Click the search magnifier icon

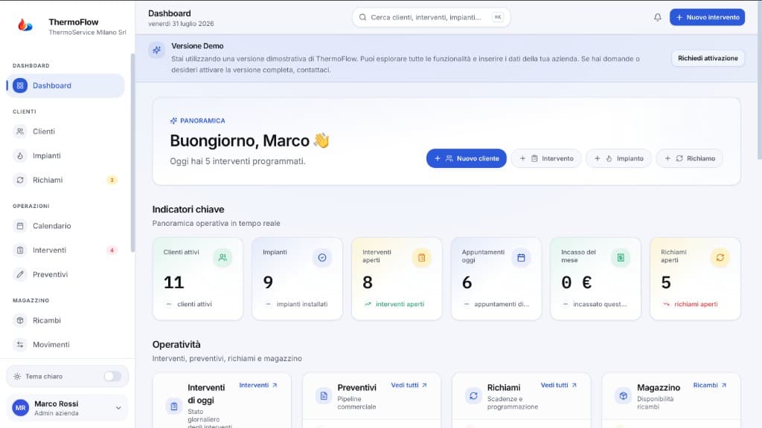(x=362, y=18)
